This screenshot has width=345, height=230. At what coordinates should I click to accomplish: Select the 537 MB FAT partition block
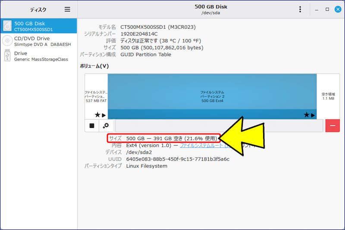(96, 96)
